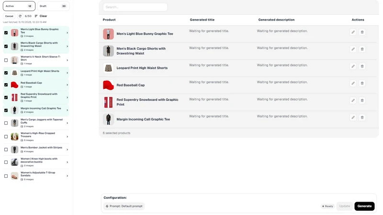The height and width of the screenshot is (215, 383).
Task: Open Margin Incoming Call Graphic Tee table thumbnail
Action: pos(108,119)
